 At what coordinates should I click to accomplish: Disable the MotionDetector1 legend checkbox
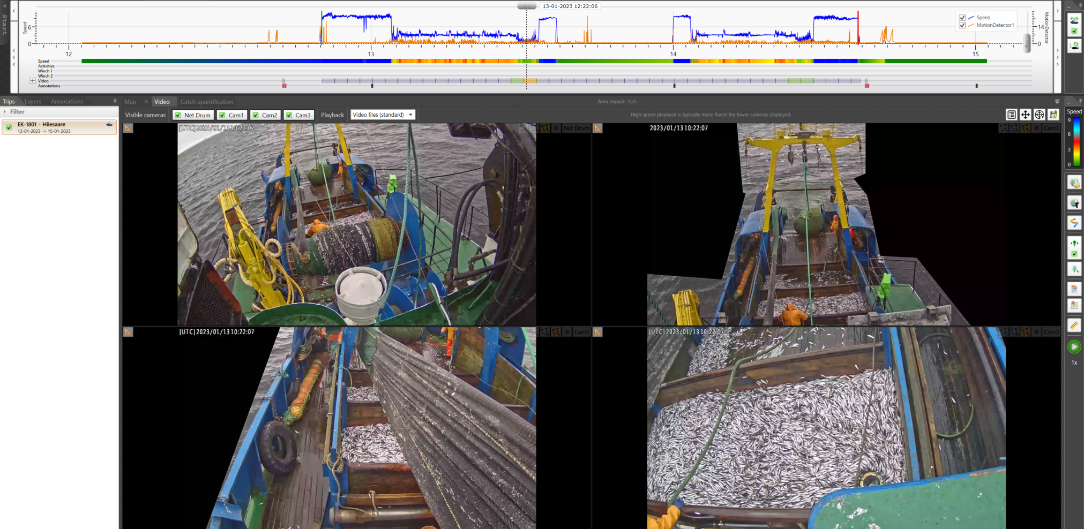click(962, 25)
